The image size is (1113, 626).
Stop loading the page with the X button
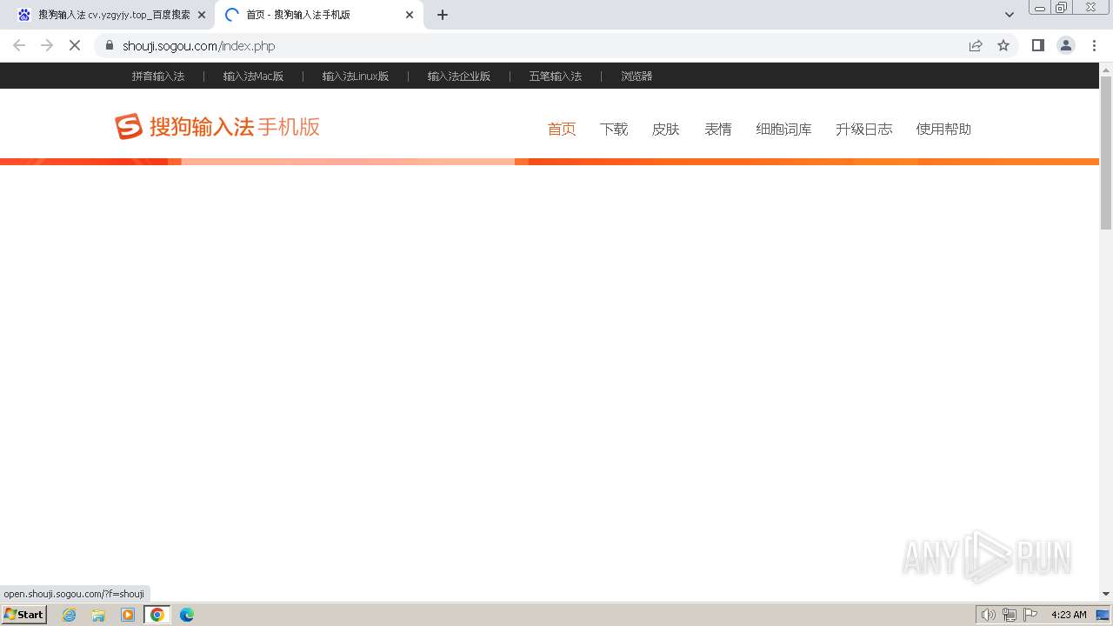point(75,45)
